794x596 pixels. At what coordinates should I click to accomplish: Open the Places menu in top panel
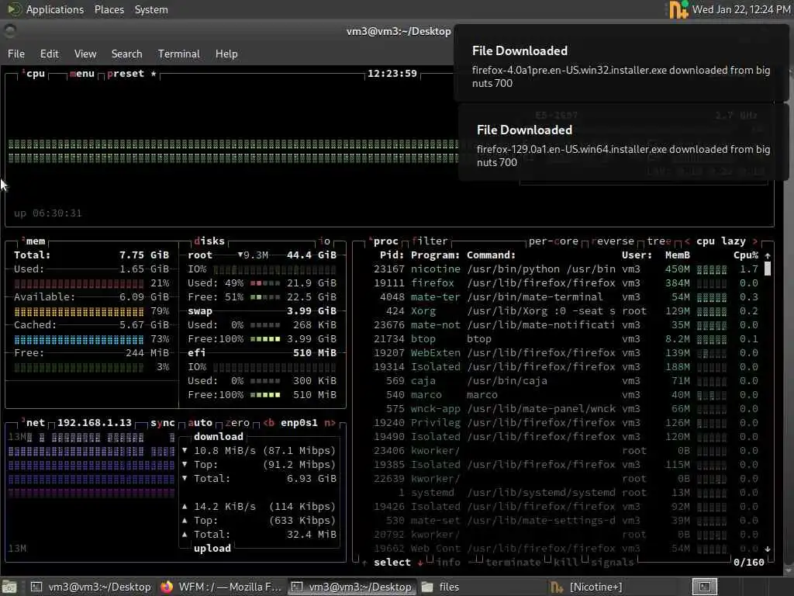(109, 9)
